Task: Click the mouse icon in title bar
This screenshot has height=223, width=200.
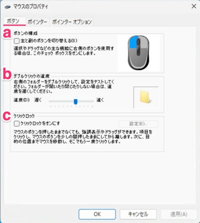Action: pos(7,7)
